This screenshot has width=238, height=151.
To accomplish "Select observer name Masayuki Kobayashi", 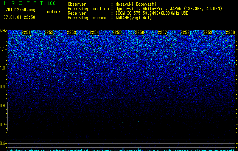I will tap(136, 4).
